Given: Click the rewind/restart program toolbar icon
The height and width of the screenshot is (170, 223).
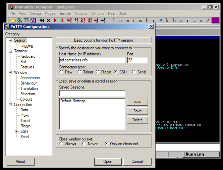Looking at the screenshot, I should tap(42, 21).
